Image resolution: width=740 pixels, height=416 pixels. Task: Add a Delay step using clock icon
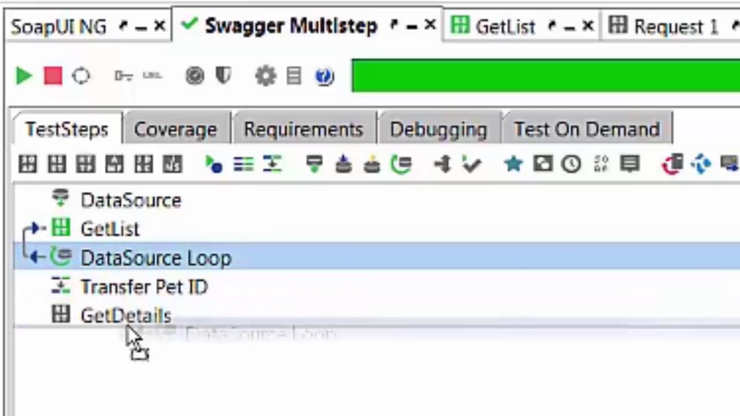coord(571,165)
